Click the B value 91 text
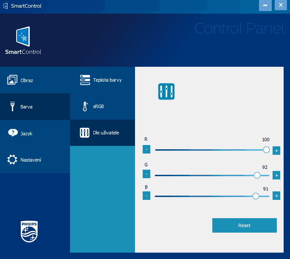 tap(266, 189)
